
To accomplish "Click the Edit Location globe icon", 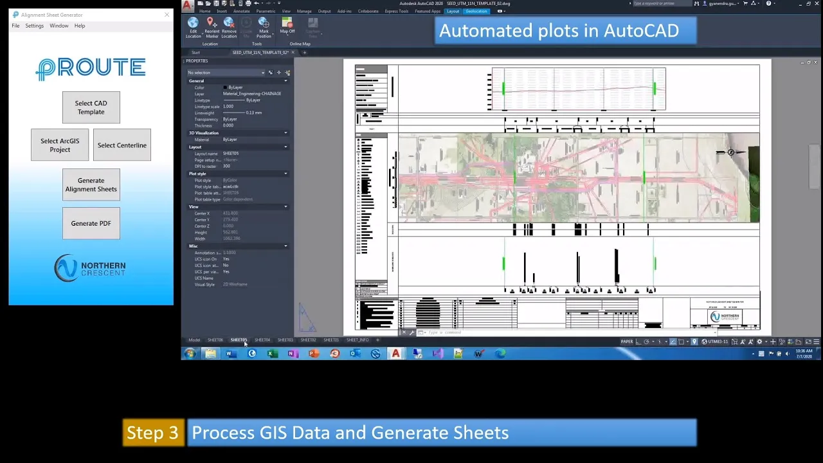I will pos(193,23).
